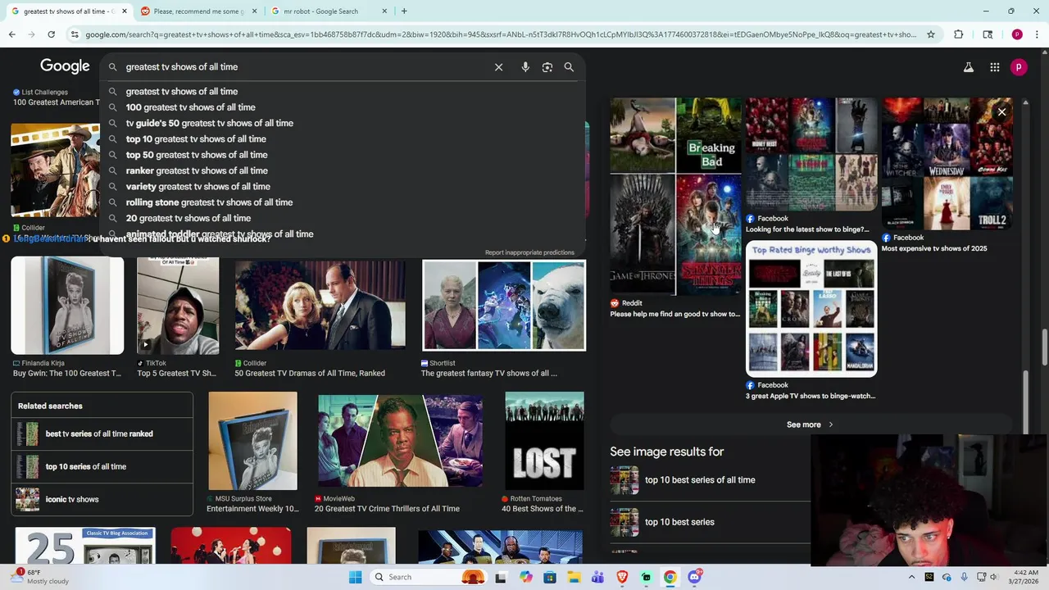Open weather widget Mostly cloudy

pos(41,577)
